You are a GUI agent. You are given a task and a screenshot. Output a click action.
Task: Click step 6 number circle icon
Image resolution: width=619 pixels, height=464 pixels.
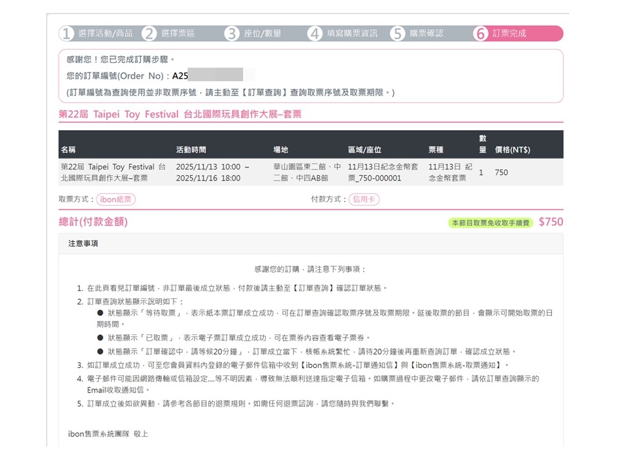[x=481, y=34]
